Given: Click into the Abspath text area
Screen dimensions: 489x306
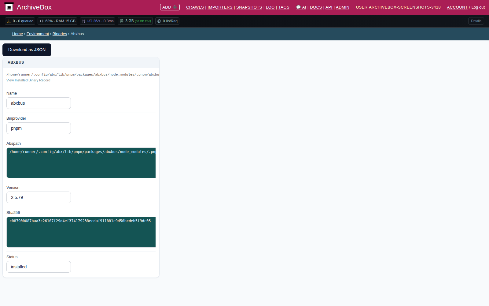Looking at the screenshot, I should [x=81, y=163].
